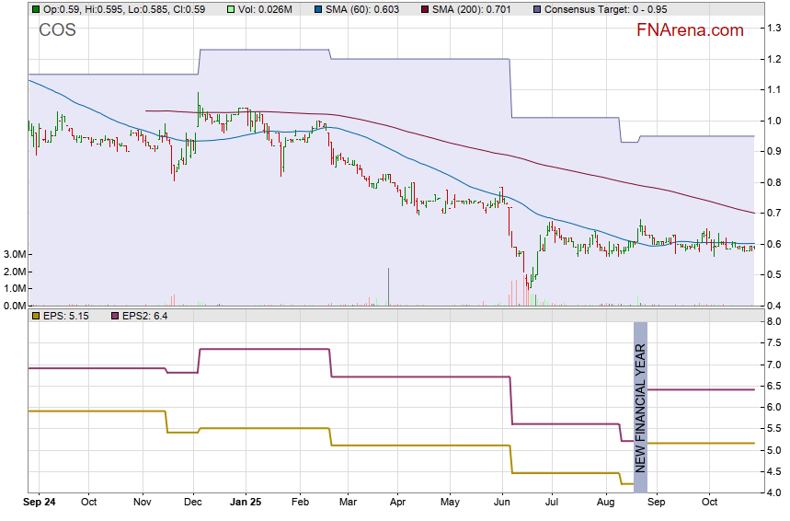Click the 0.4 price axis label
Image resolution: width=790 pixels, height=521 pixels.
(774, 306)
